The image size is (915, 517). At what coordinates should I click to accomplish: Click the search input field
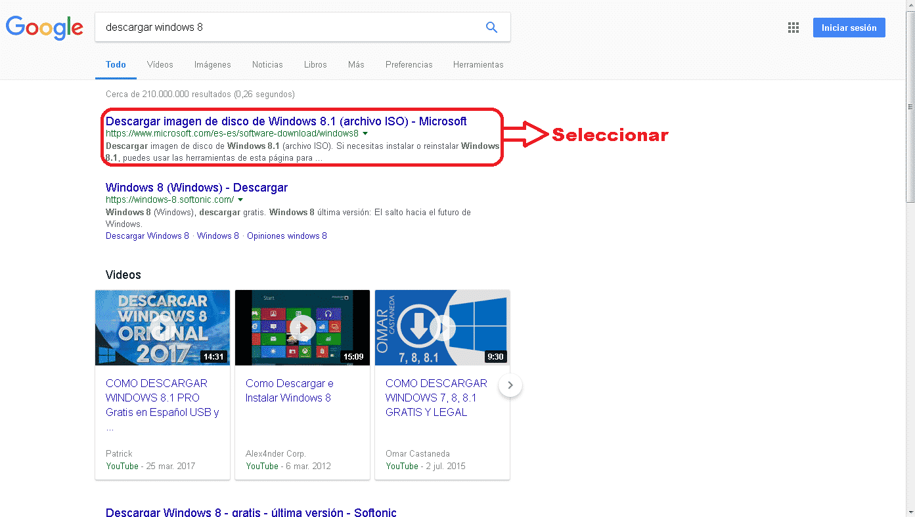click(289, 28)
